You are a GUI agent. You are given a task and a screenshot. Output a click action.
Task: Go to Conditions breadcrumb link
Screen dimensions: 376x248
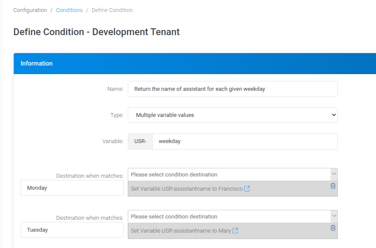pyautogui.click(x=69, y=10)
